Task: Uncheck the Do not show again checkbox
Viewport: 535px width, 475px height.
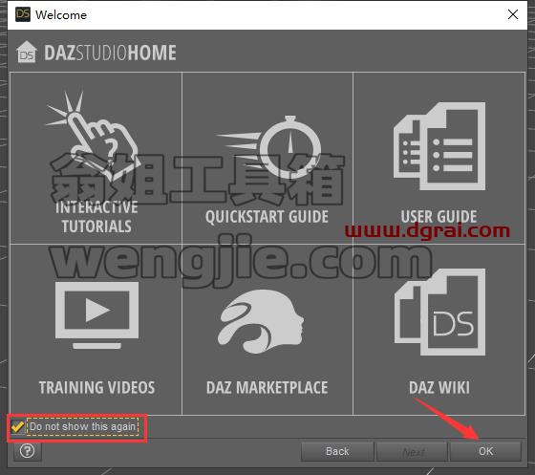Action: tap(17, 426)
